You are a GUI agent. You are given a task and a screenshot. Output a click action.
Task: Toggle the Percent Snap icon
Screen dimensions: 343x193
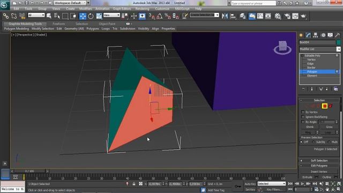168,16
